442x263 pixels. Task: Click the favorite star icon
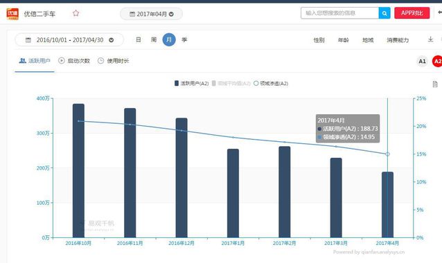click(76, 13)
